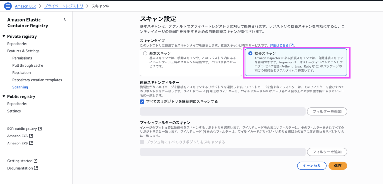Open the Amazon ECR breadcrumb link
Image resolution: width=383 pixels, height=184 pixels.
tap(25, 6)
